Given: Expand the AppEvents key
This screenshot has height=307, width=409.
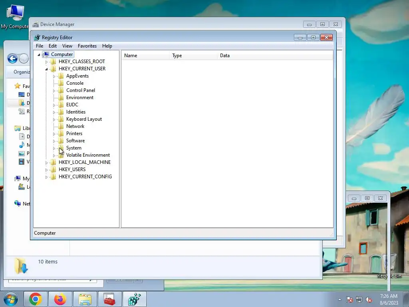Looking at the screenshot, I should (x=54, y=76).
